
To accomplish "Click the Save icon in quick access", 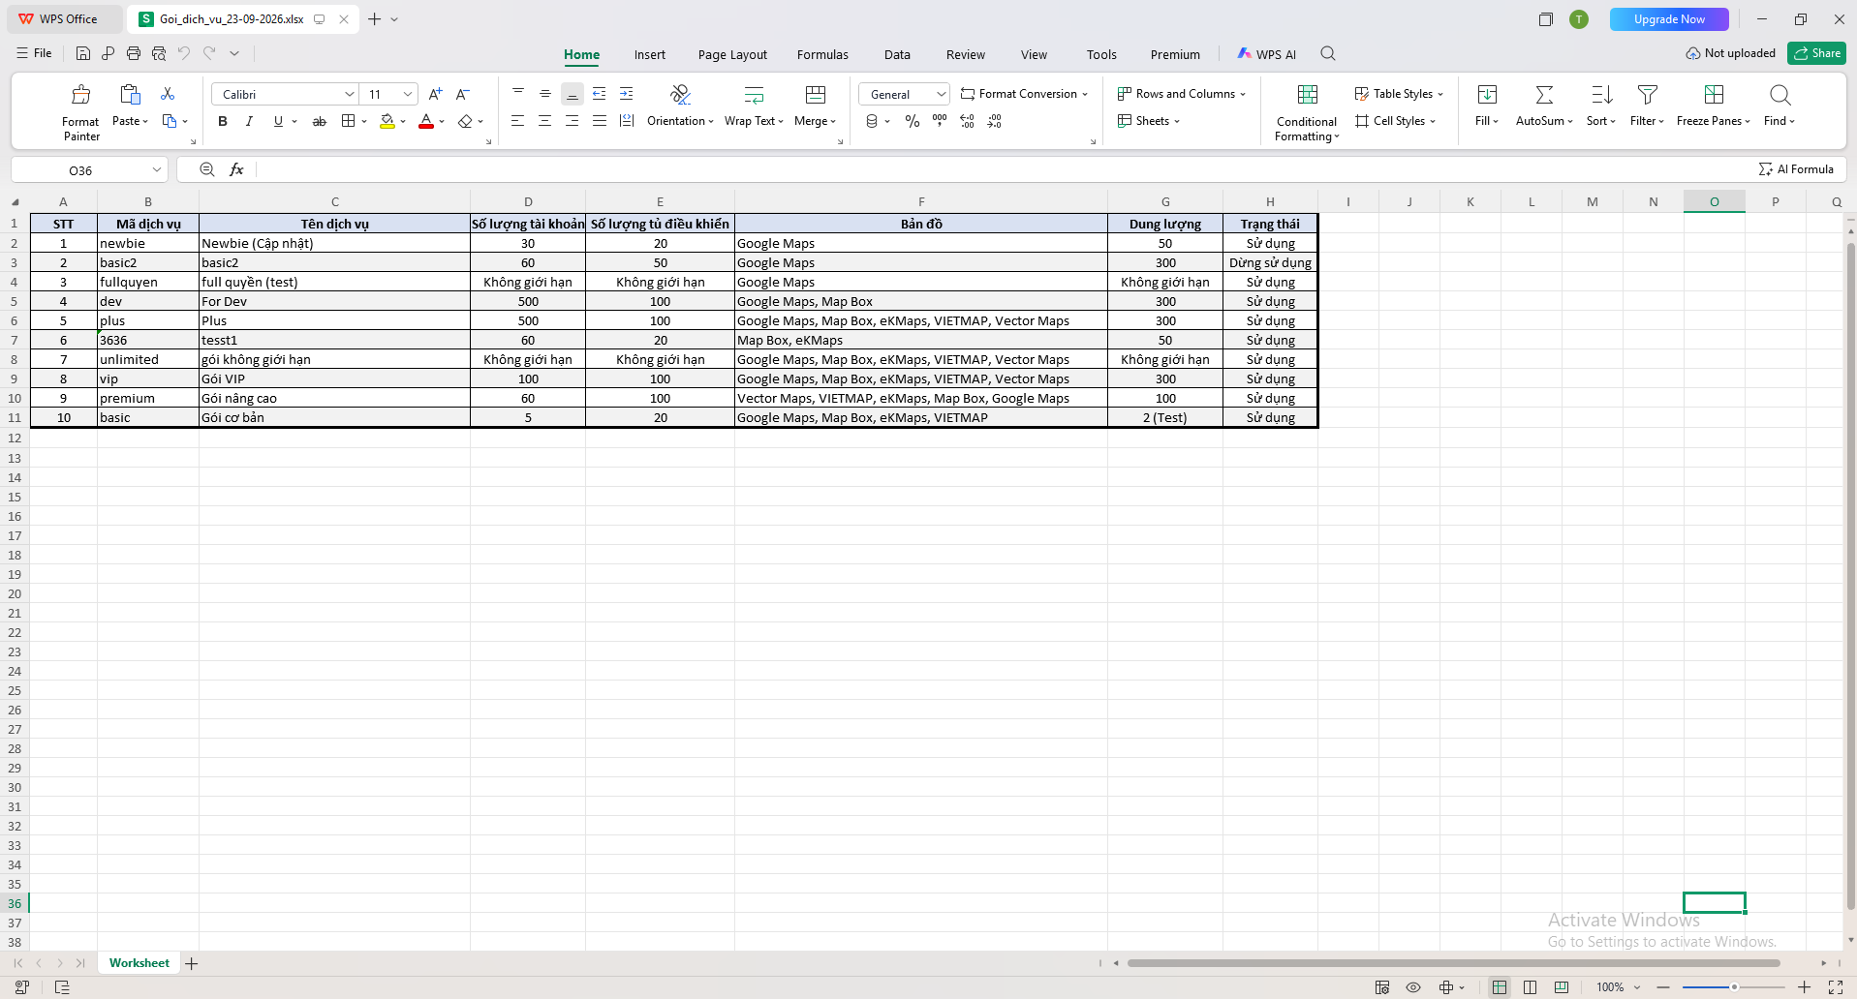I will 83,54.
